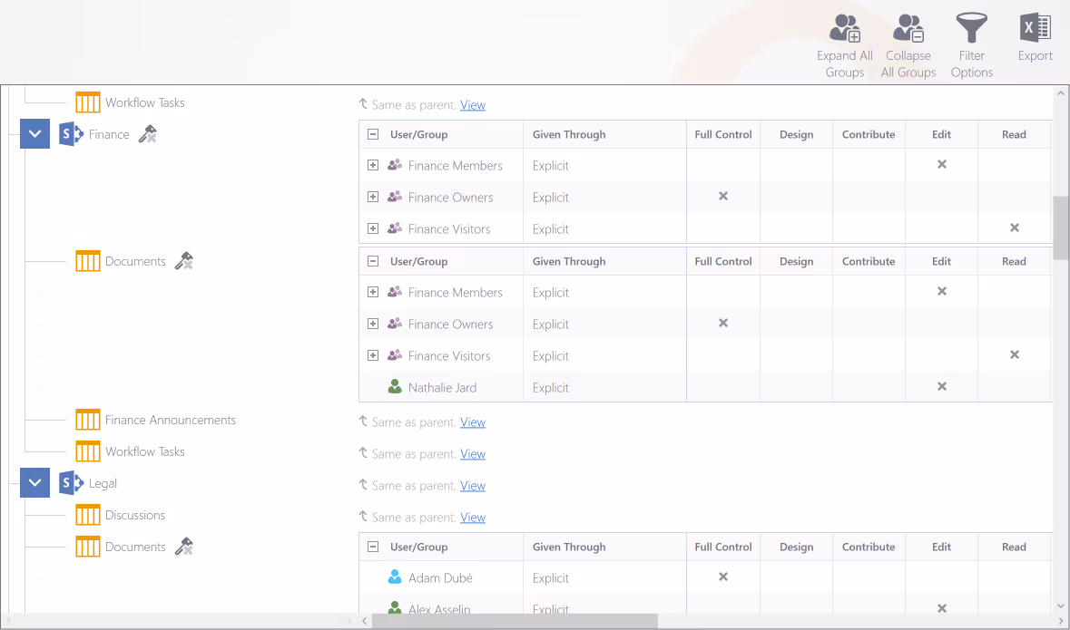Collapse the Finance Documents User/Group table
Viewport: 1070px width, 630px height.
point(373,261)
